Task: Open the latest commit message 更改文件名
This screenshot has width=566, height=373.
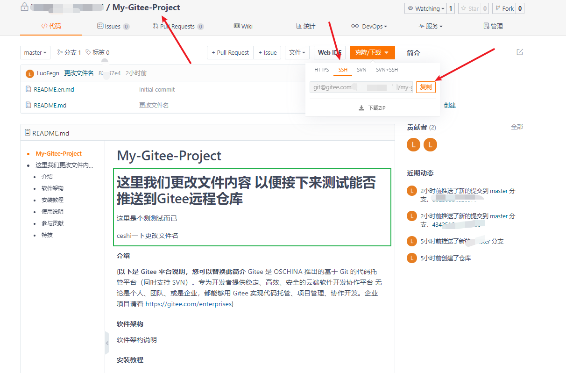Action: (79, 73)
